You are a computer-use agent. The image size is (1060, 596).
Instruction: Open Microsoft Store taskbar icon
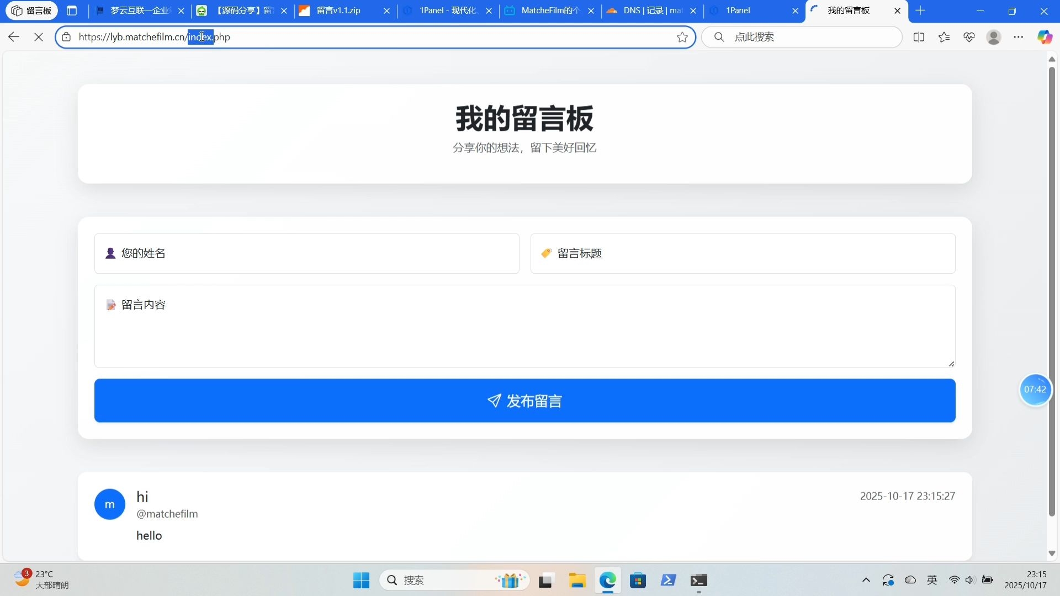tap(638, 581)
